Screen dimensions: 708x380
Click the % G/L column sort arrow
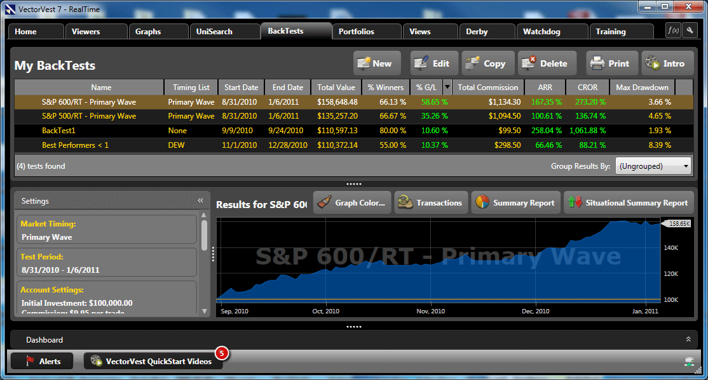tap(447, 88)
